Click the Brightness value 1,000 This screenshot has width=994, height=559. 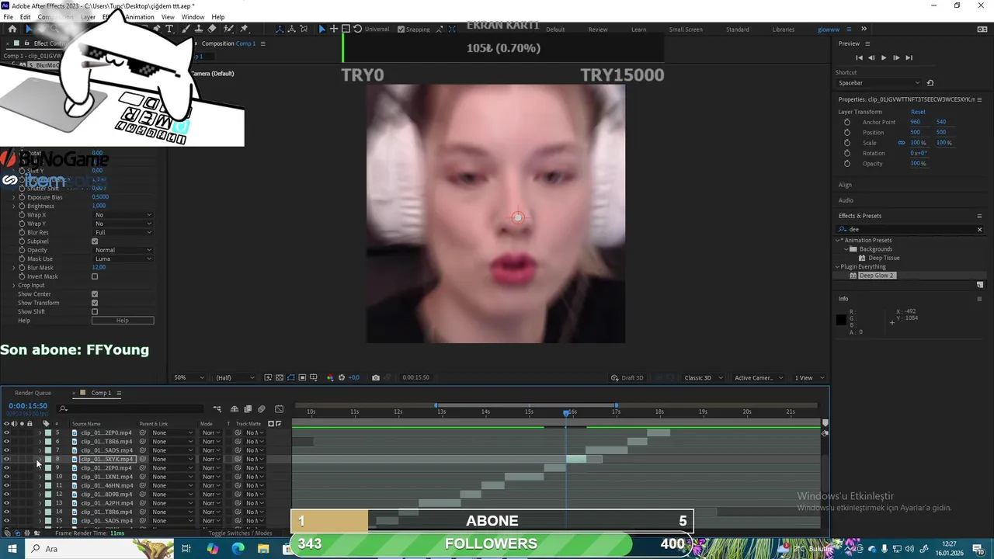tap(99, 207)
